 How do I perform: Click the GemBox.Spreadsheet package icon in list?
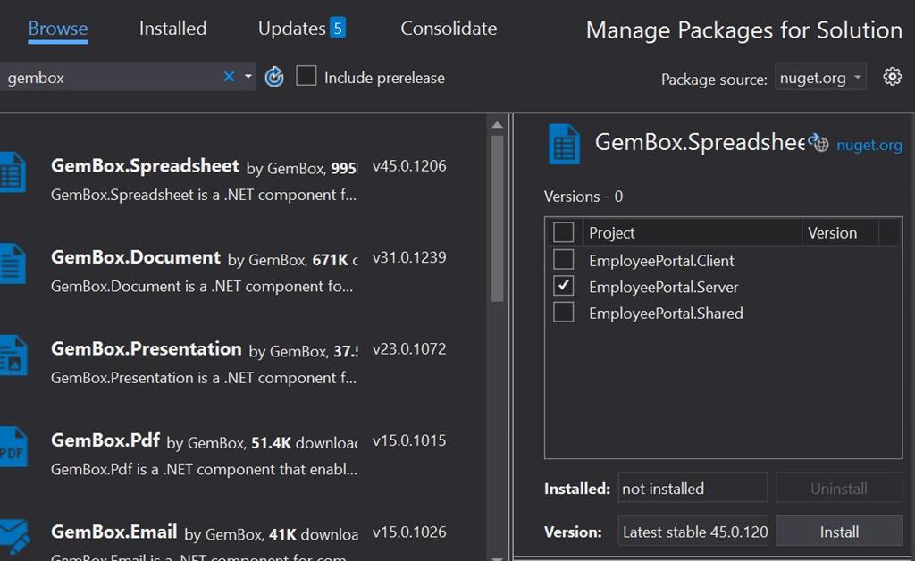pyautogui.click(x=13, y=172)
